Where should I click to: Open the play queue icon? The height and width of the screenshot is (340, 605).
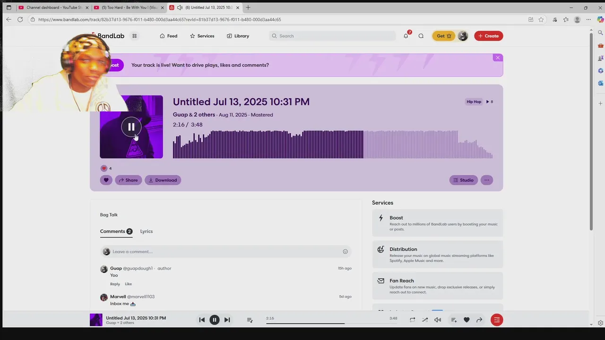point(250,320)
